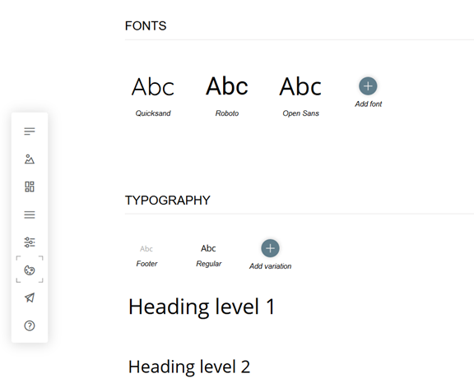Edit the Heading level 2 style
The image size is (474, 392).
point(189,367)
